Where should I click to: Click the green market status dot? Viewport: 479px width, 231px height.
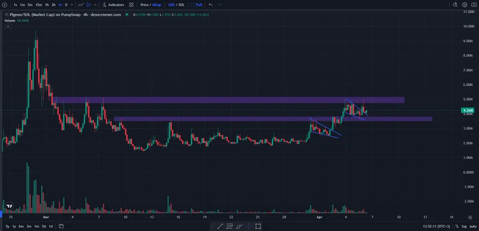[127, 14]
